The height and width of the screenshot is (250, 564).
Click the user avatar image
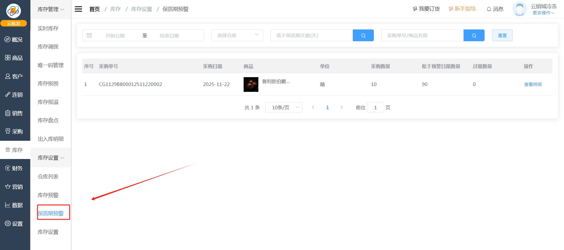[x=520, y=9]
